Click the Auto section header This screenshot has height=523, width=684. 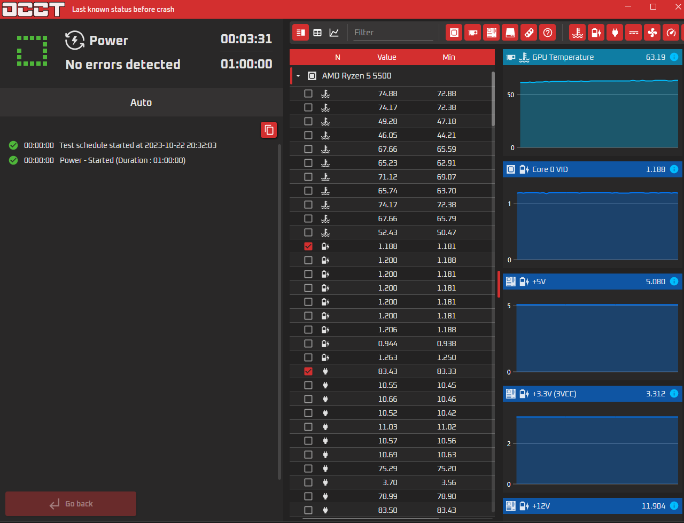[x=142, y=103]
